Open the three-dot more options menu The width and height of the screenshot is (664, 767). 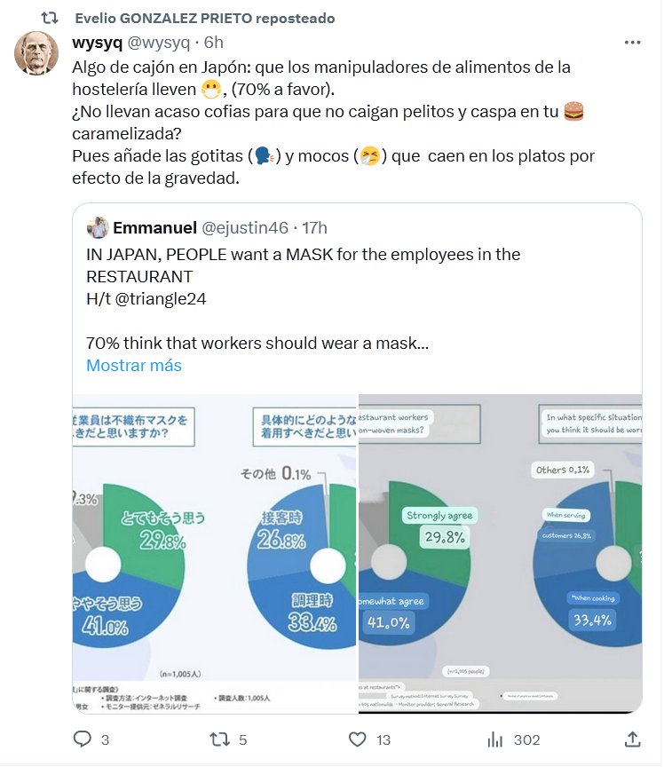click(x=632, y=42)
